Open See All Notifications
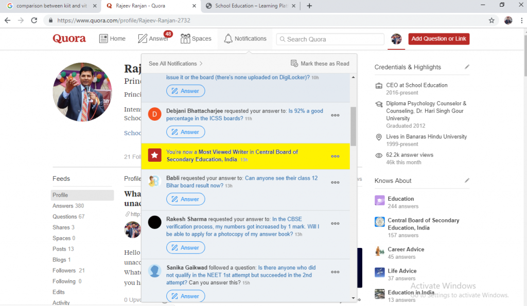Viewport: 527px width, 306px height. click(x=176, y=63)
